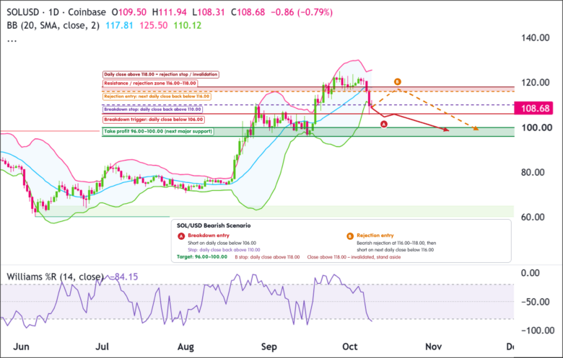Click the open value O109.50

(x=129, y=12)
